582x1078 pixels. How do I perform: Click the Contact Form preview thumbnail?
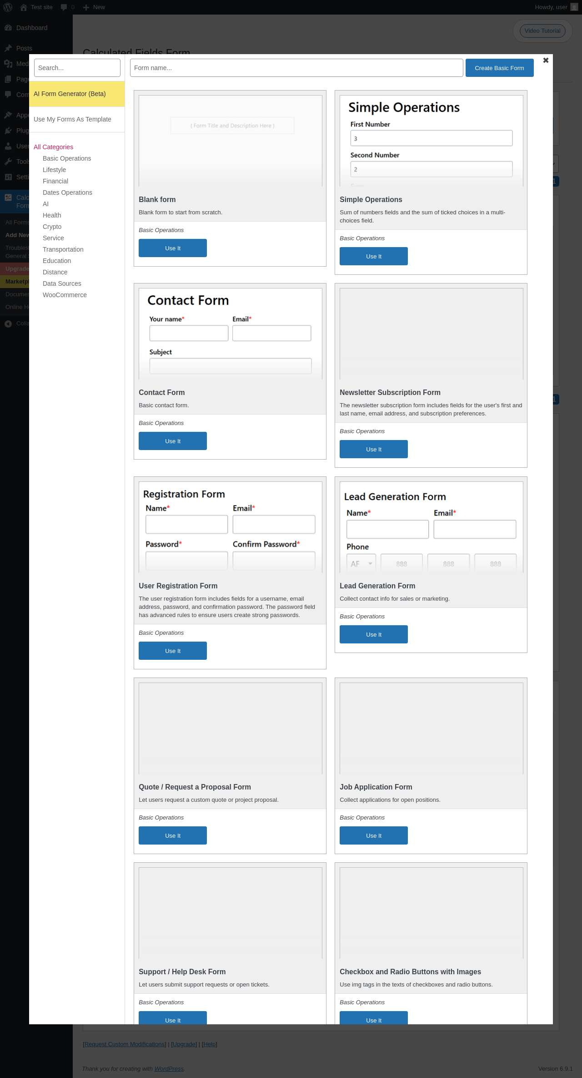(231, 334)
